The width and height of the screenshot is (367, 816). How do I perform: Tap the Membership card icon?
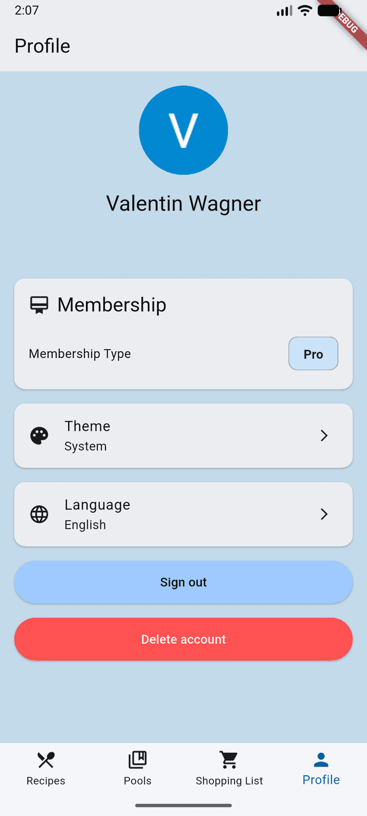click(x=39, y=305)
